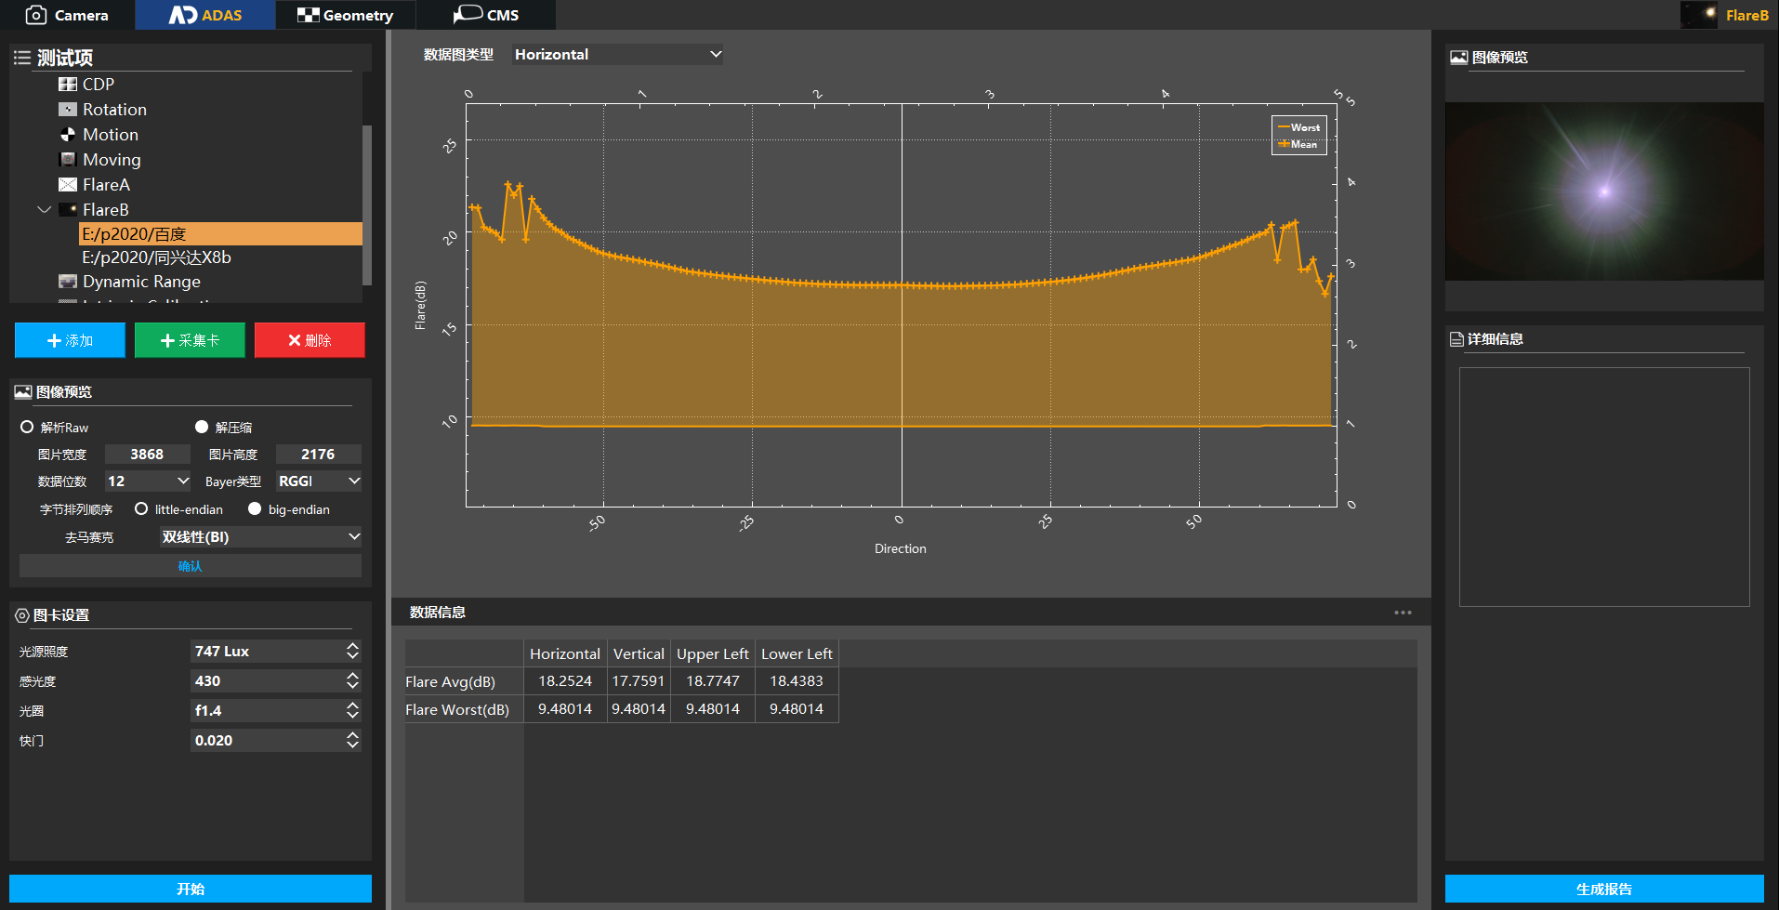Open the Horizontal chart type dropdown
Screen dimensions: 1779x910
coord(617,55)
